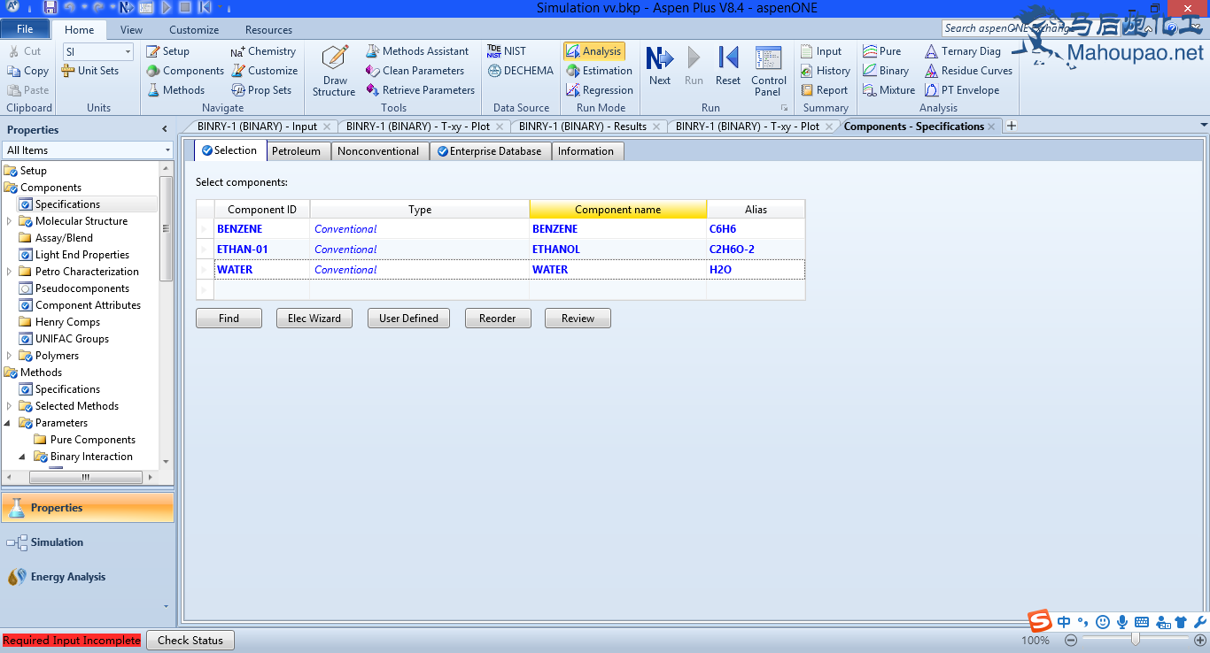Viewport: 1210px width, 653px height.
Task: Open the Control Panel
Action: pos(768,70)
